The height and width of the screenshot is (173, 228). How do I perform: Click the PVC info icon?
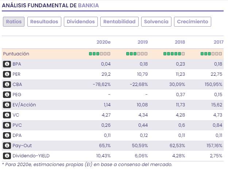(7, 125)
